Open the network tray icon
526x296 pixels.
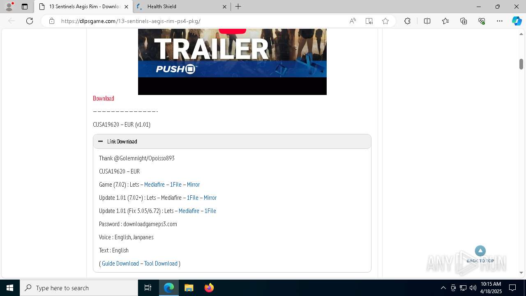(463, 288)
